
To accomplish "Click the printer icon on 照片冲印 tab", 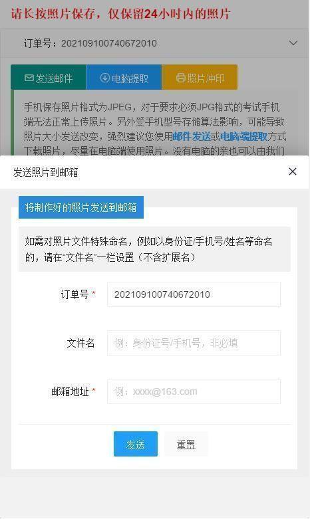I will tap(180, 78).
